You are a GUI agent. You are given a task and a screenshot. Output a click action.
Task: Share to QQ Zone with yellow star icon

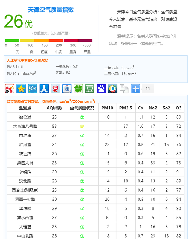(x=21, y=89)
